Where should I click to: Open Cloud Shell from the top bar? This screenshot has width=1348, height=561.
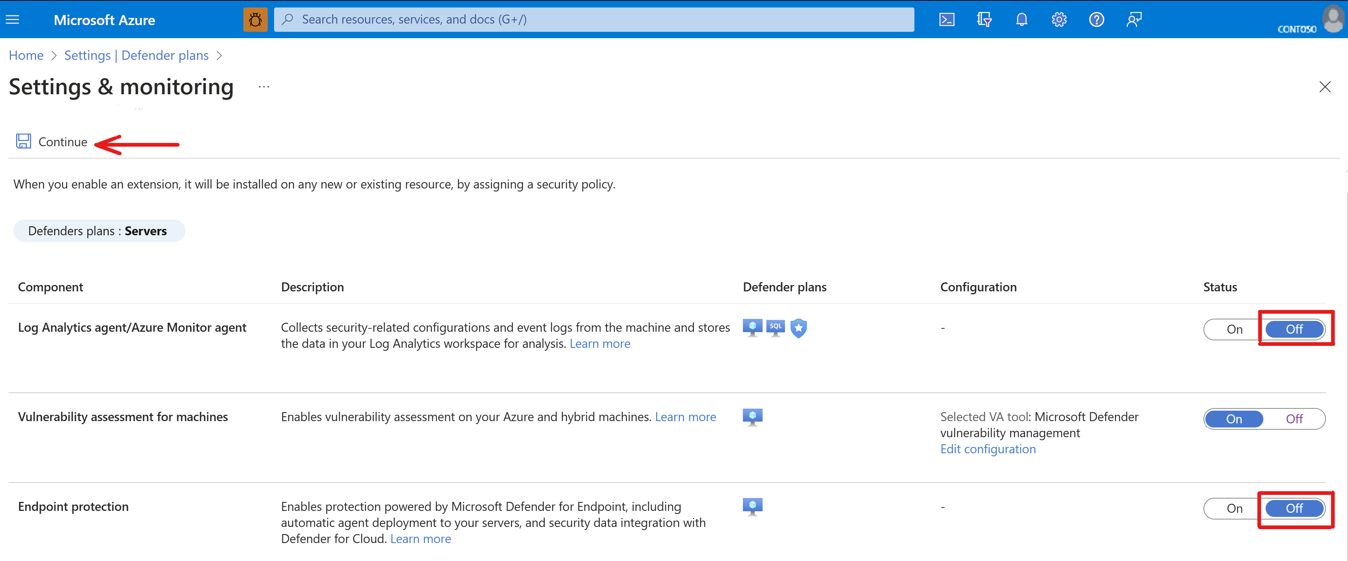pos(947,20)
